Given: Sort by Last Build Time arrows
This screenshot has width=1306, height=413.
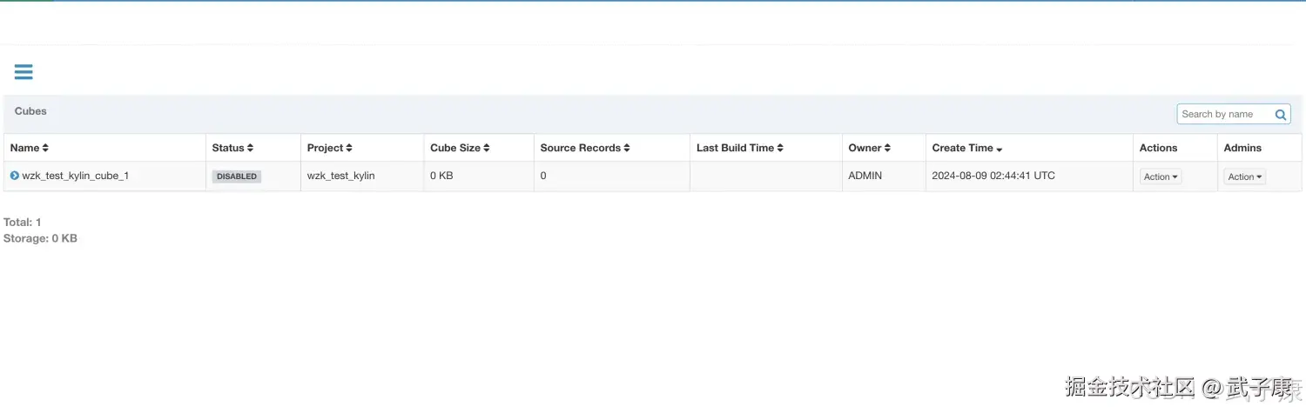Looking at the screenshot, I should pos(780,149).
